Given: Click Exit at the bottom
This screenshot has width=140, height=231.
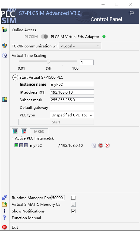Looking at the screenshot, I should tap(15, 227).
